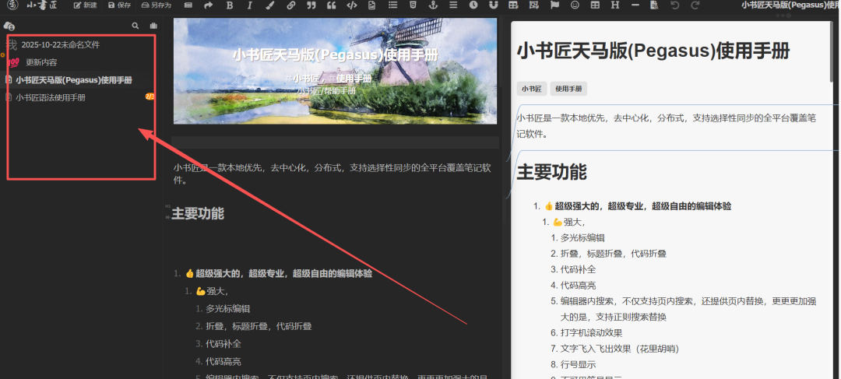841x379 pixels.
Task: Click the preview title 小书匠天马版(Pegasus)使用手册
Action: pos(653,51)
